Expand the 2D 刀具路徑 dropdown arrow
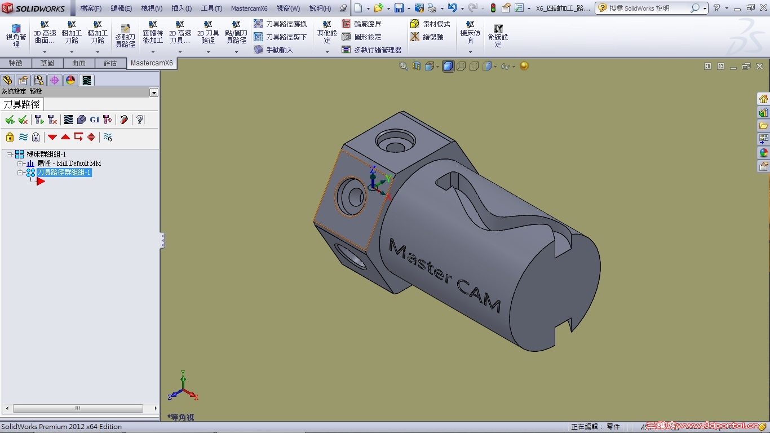The width and height of the screenshot is (770, 433). coord(208,52)
